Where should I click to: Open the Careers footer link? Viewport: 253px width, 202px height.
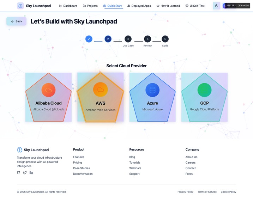191,163
